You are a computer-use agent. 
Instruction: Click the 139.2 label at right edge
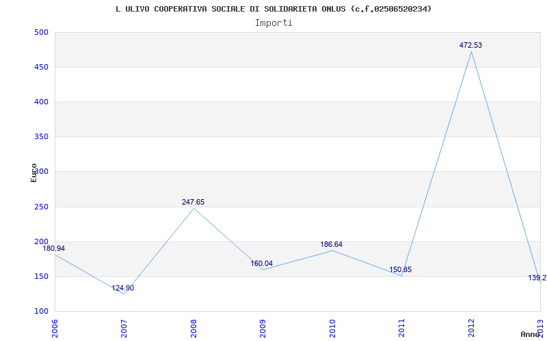(537, 278)
